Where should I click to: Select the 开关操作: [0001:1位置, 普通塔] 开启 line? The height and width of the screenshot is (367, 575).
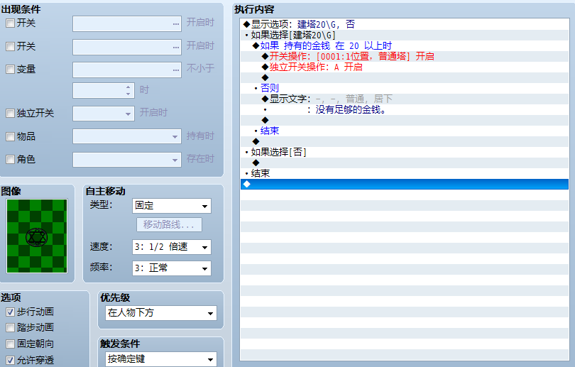pos(405,56)
